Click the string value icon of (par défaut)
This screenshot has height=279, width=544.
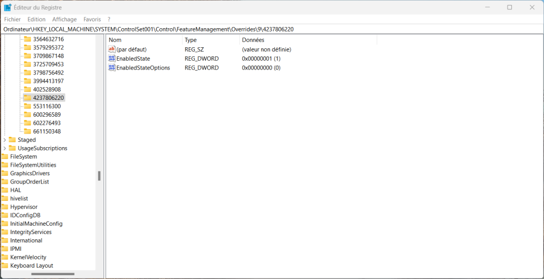(x=112, y=49)
